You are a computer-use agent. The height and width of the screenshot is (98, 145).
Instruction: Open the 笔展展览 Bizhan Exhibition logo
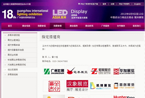[101, 71]
